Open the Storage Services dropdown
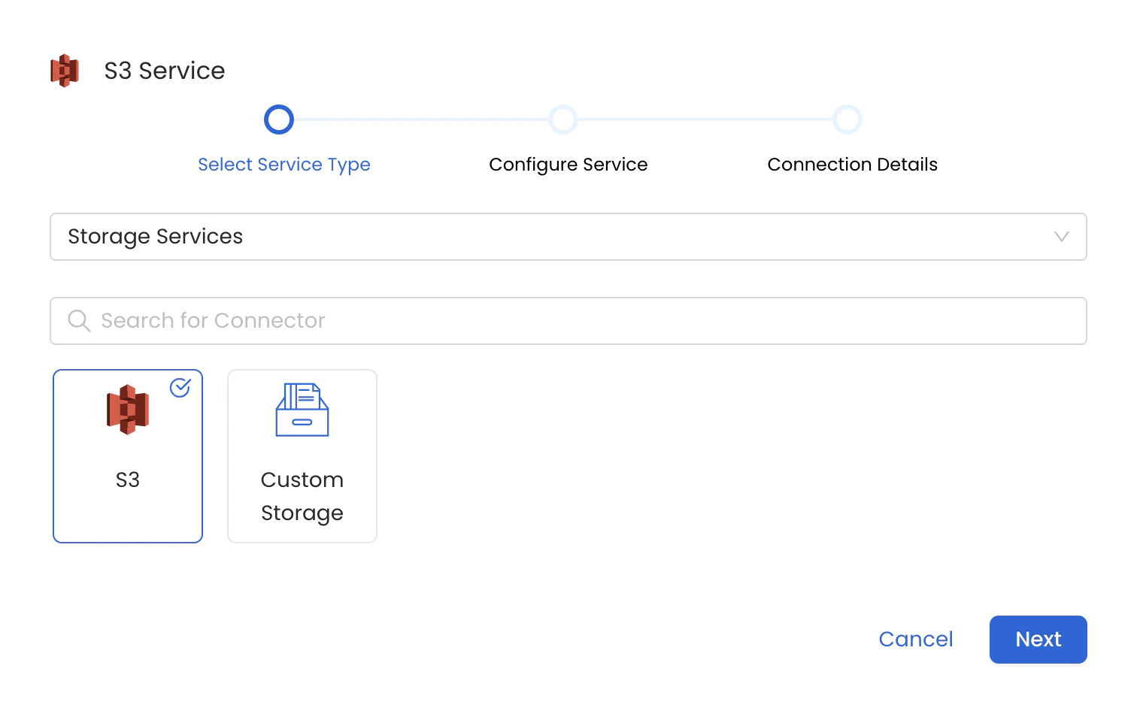Image resolution: width=1137 pixels, height=708 pixels. tap(568, 237)
